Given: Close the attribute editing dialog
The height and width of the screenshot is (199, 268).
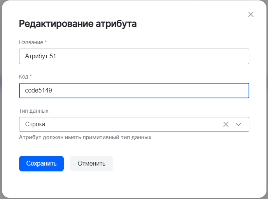Looking at the screenshot, I should [x=251, y=14].
